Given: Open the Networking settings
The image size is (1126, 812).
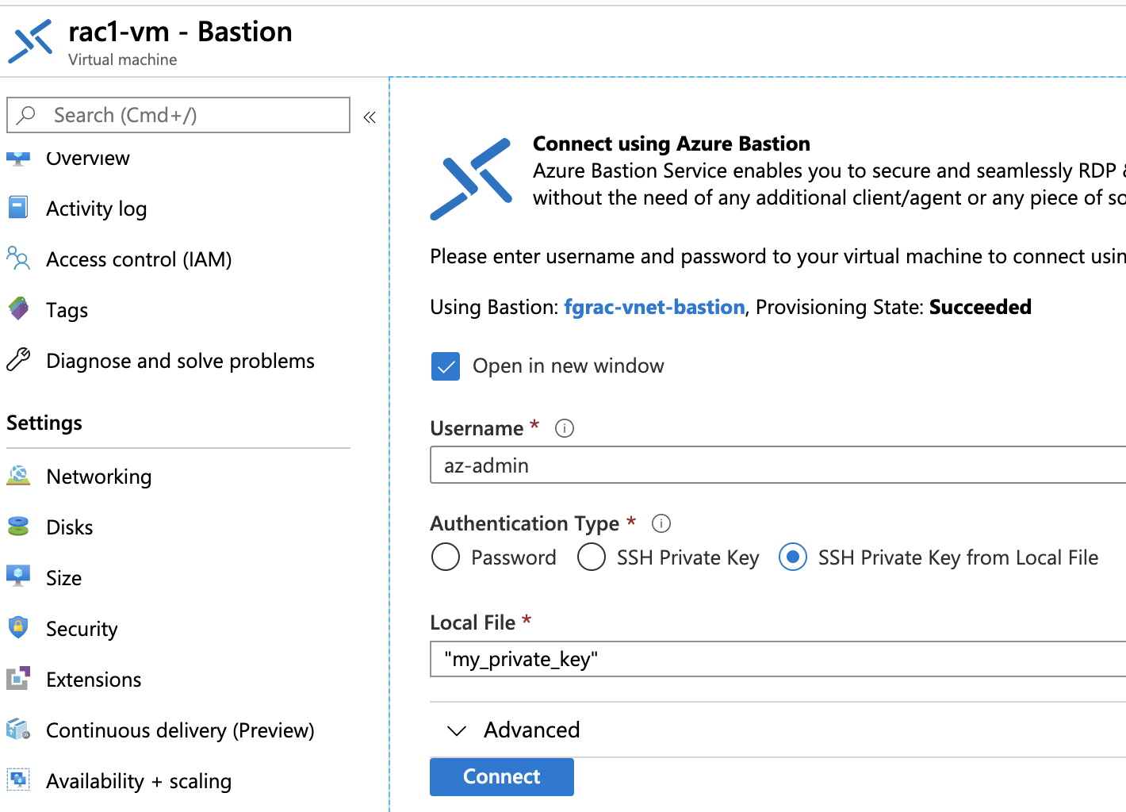Looking at the screenshot, I should coord(99,476).
